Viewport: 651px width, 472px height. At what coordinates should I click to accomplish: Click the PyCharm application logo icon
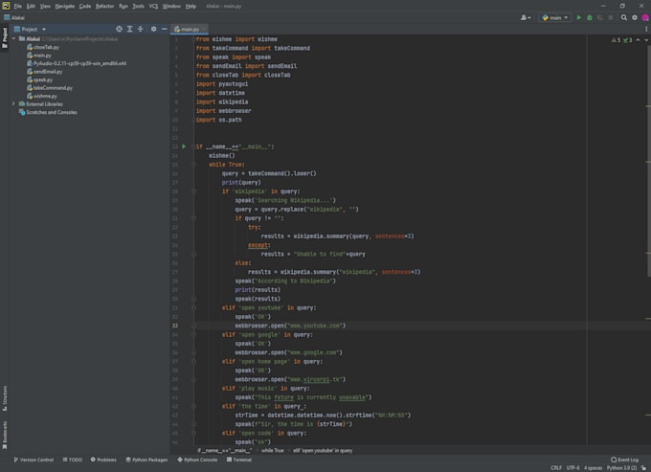[x=6, y=6]
